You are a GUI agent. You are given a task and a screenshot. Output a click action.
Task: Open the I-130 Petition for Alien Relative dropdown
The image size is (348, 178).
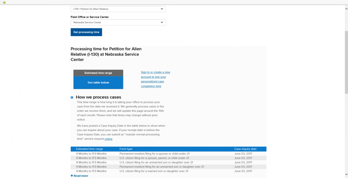click(118, 9)
